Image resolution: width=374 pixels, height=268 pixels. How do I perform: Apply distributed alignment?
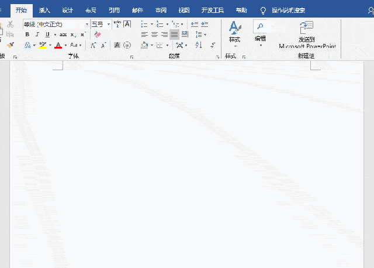[185, 35]
